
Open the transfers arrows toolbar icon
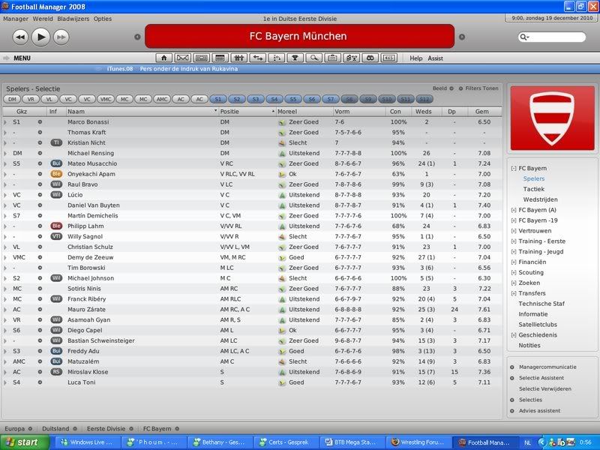tap(257, 58)
